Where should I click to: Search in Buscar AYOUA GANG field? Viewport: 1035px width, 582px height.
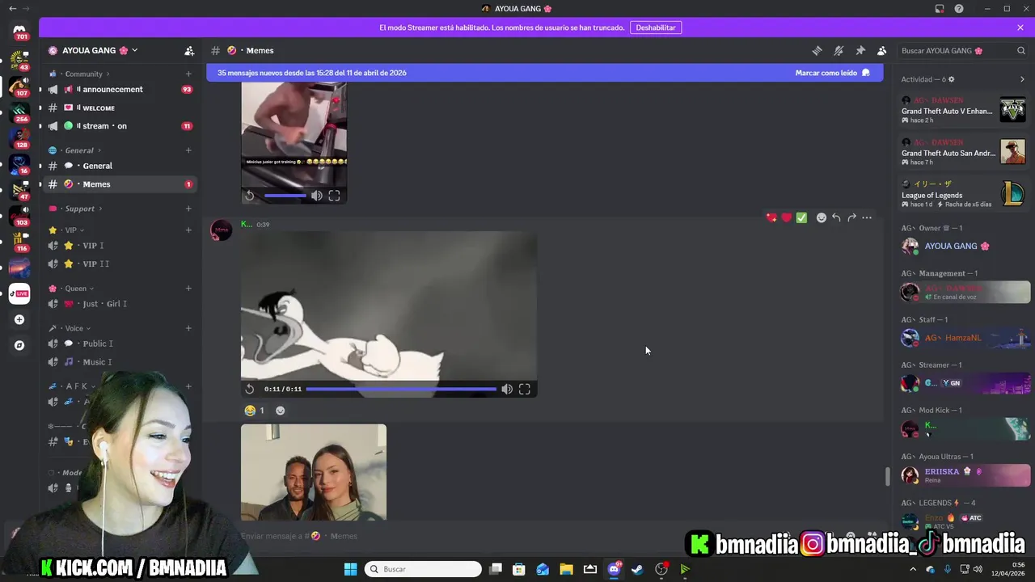(963, 50)
